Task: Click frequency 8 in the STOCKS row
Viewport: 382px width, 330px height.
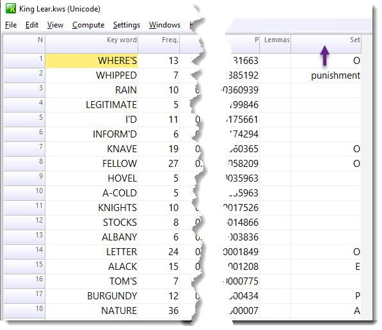Action: [x=176, y=223]
